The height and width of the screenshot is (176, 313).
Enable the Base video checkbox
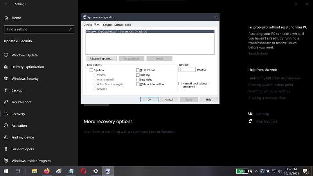(x=138, y=80)
